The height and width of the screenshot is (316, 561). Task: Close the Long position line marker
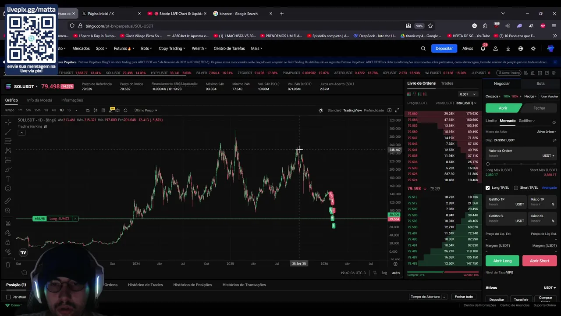click(x=75, y=219)
